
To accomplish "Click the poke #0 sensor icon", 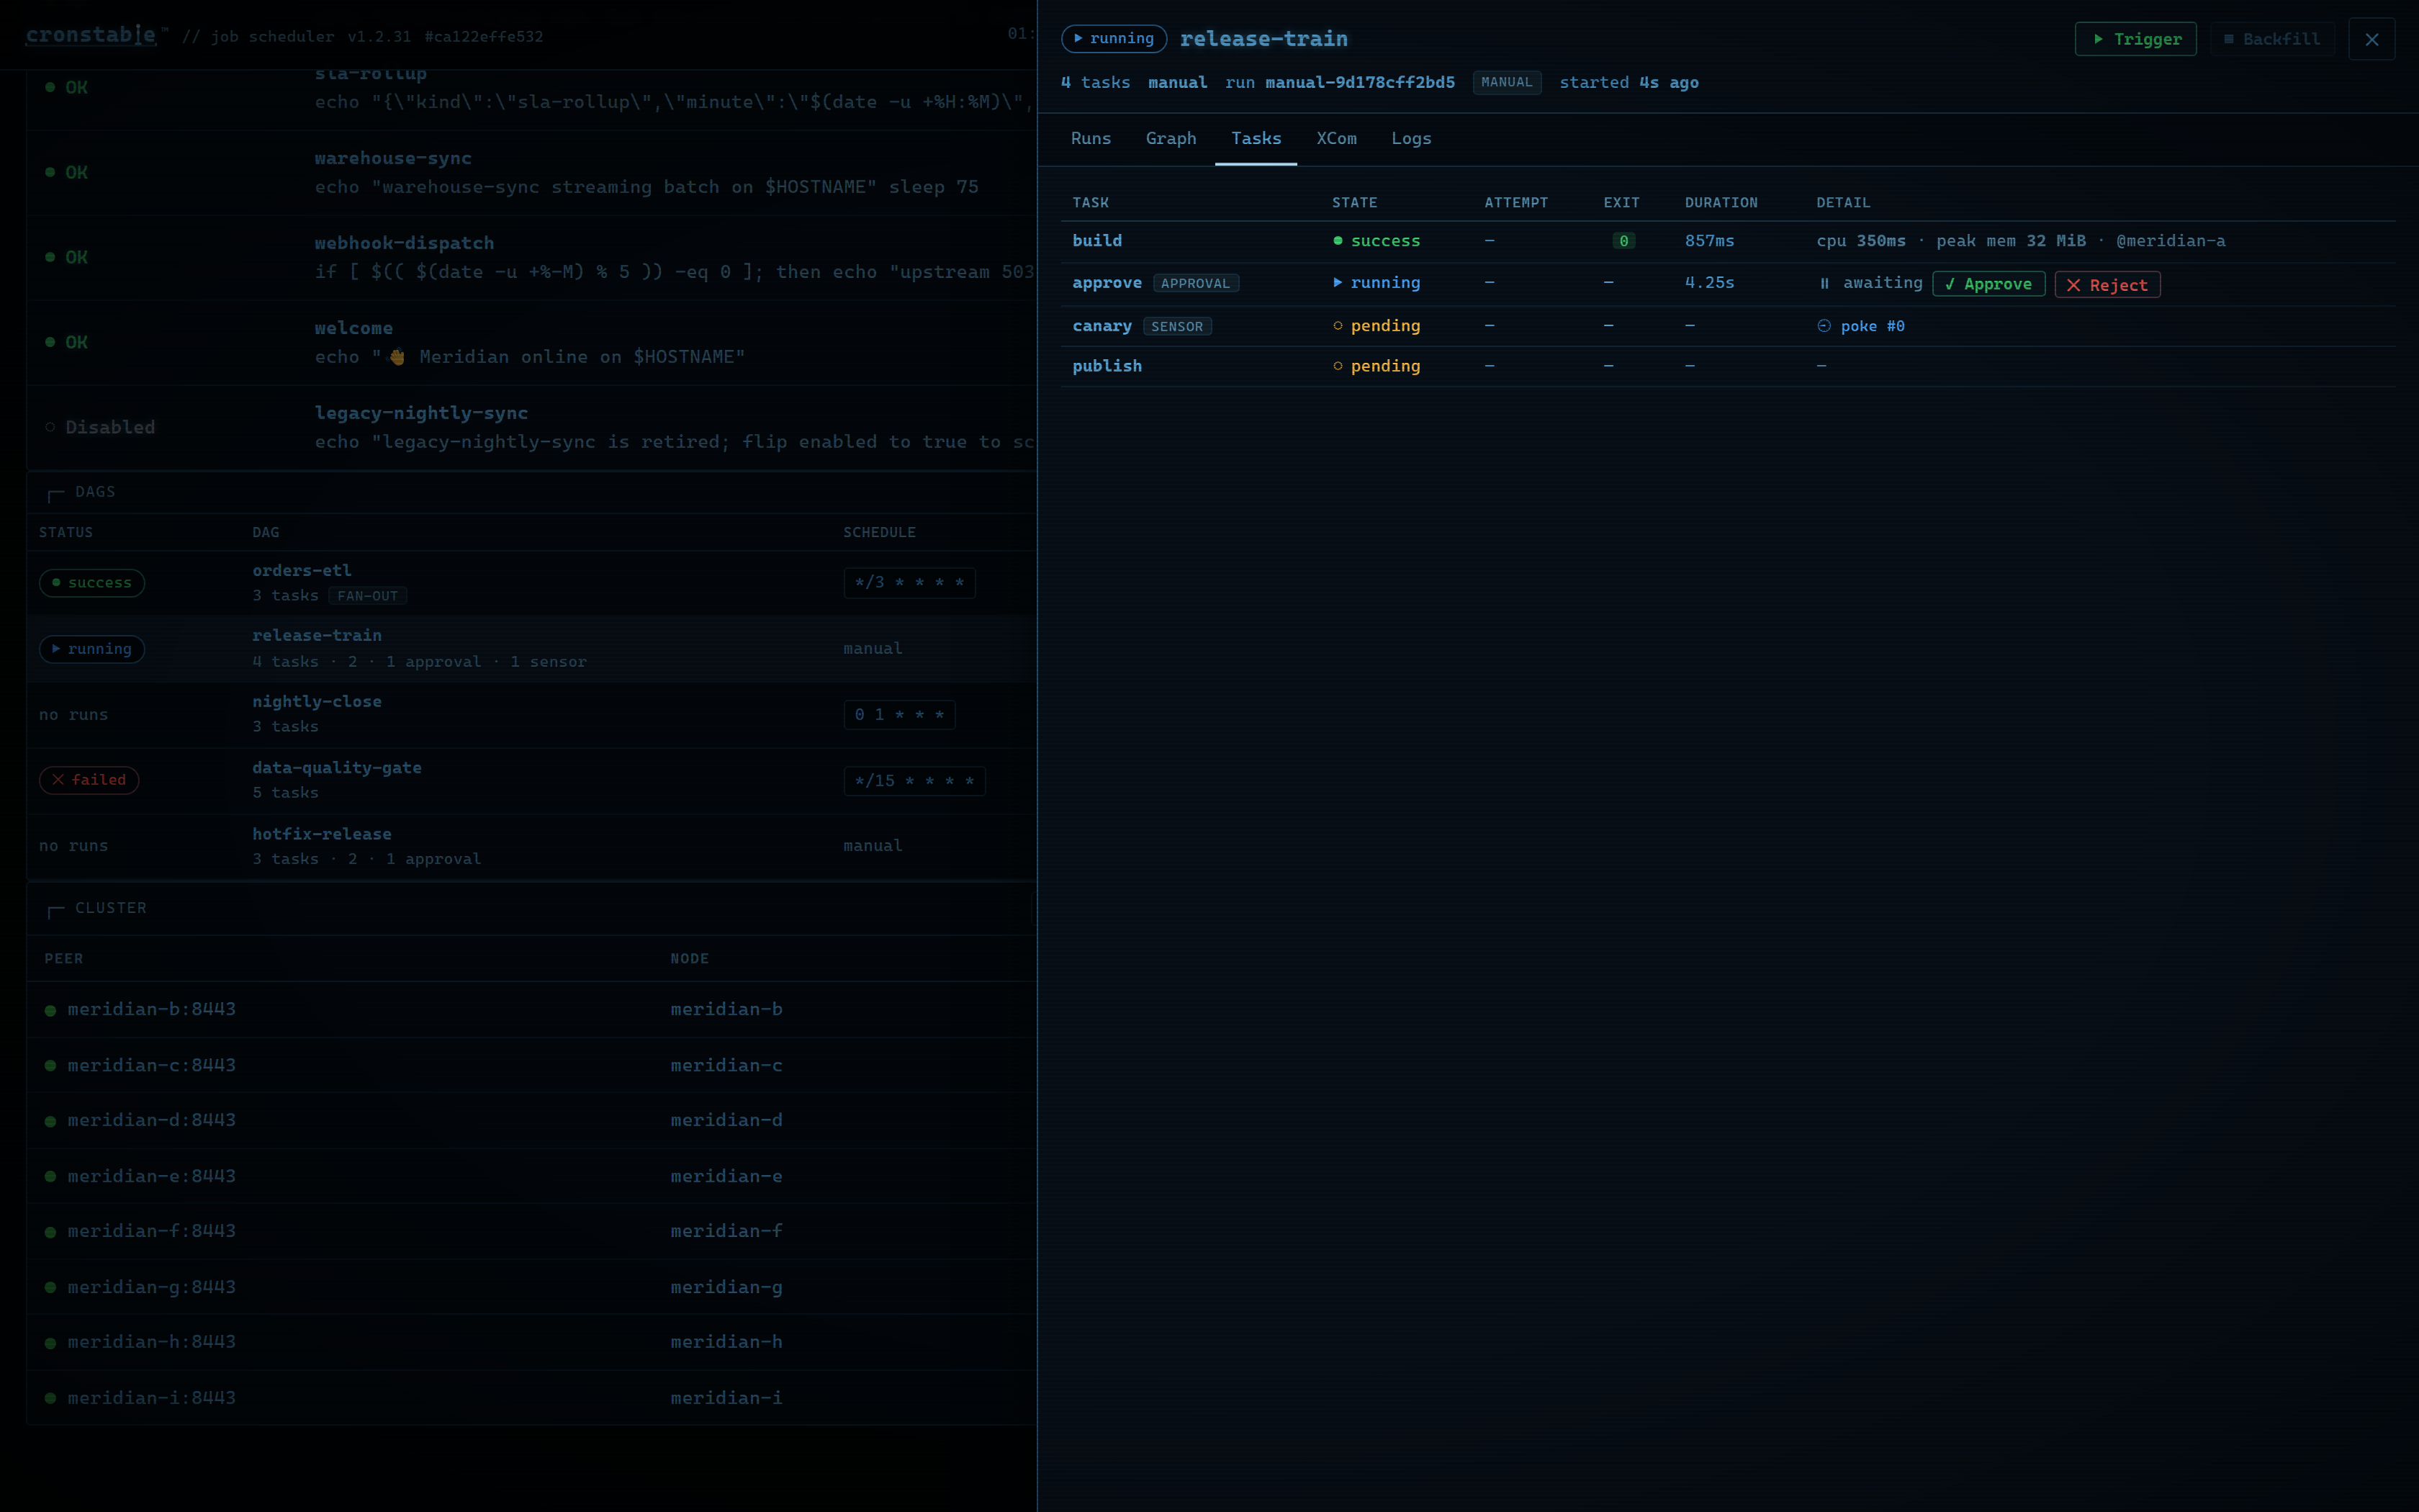I will click(x=1823, y=326).
